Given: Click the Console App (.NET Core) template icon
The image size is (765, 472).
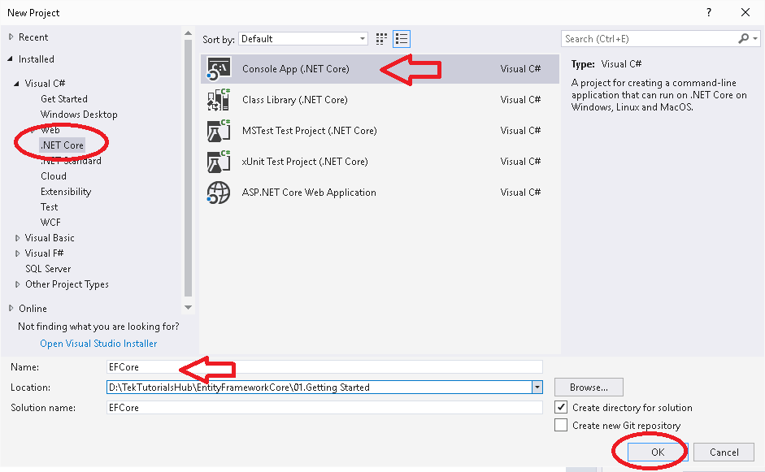Looking at the screenshot, I should click(218, 69).
